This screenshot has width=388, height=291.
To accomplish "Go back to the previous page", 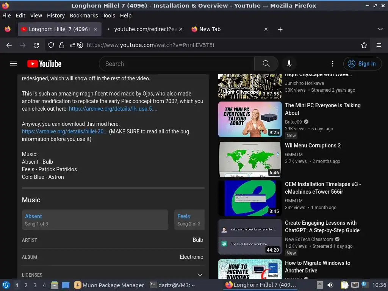I will 9,45.
